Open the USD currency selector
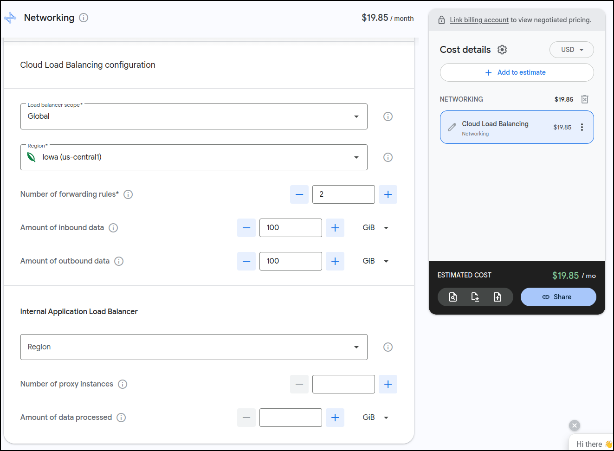 coord(571,50)
